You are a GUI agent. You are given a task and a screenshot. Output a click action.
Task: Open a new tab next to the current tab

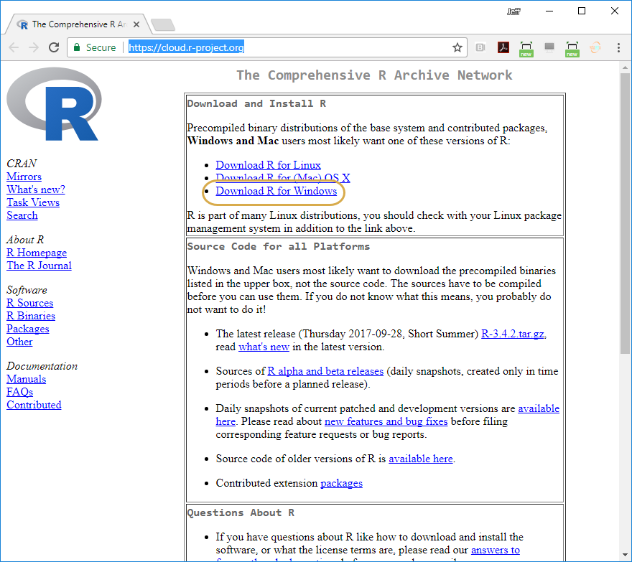tap(163, 25)
